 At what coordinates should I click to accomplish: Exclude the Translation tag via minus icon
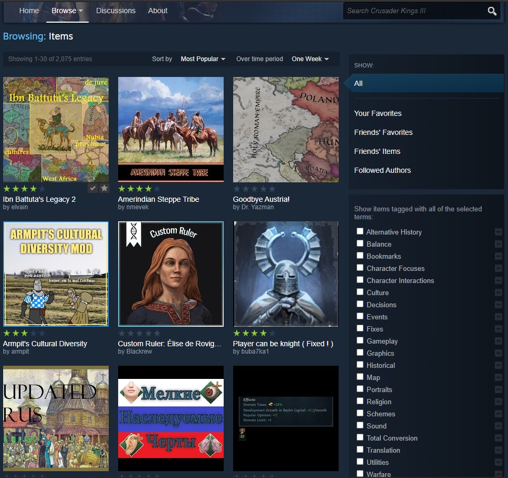(x=499, y=450)
